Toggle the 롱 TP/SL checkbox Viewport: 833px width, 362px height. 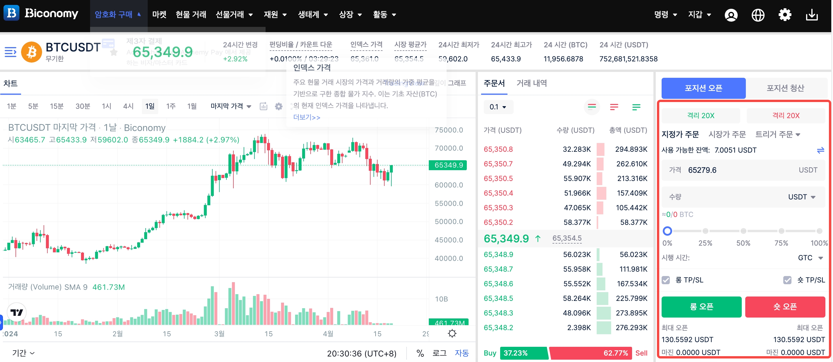pos(666,280)
